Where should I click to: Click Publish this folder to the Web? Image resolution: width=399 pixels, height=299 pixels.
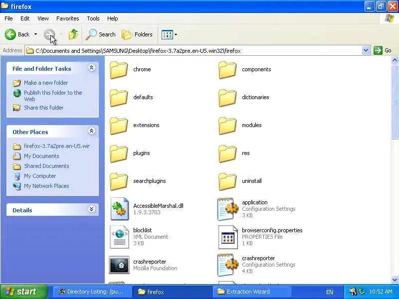tap(53, 96)
